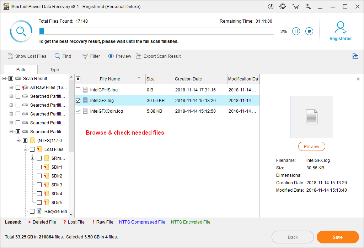Image resolution: width=364 pixels, height=248 pixels.
Task: Click the Preview button under thumbnail
Action: [x=311, y=146]
